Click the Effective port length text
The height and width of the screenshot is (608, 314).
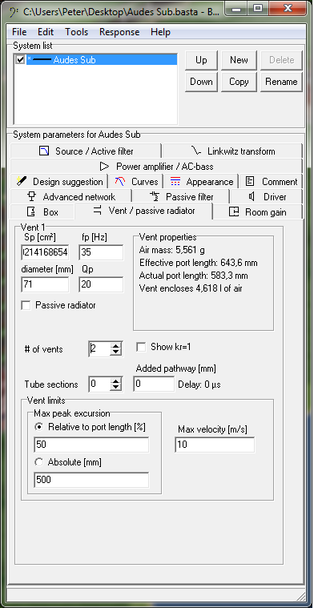[198, 264]
